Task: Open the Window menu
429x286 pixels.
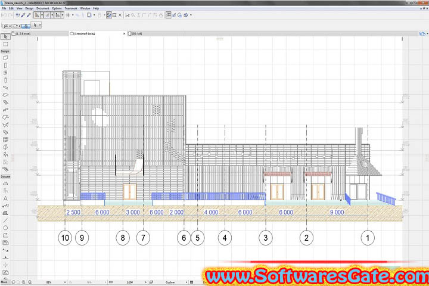Action: 85,8
